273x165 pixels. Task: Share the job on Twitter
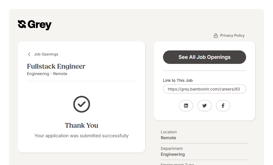coord(205,106)
